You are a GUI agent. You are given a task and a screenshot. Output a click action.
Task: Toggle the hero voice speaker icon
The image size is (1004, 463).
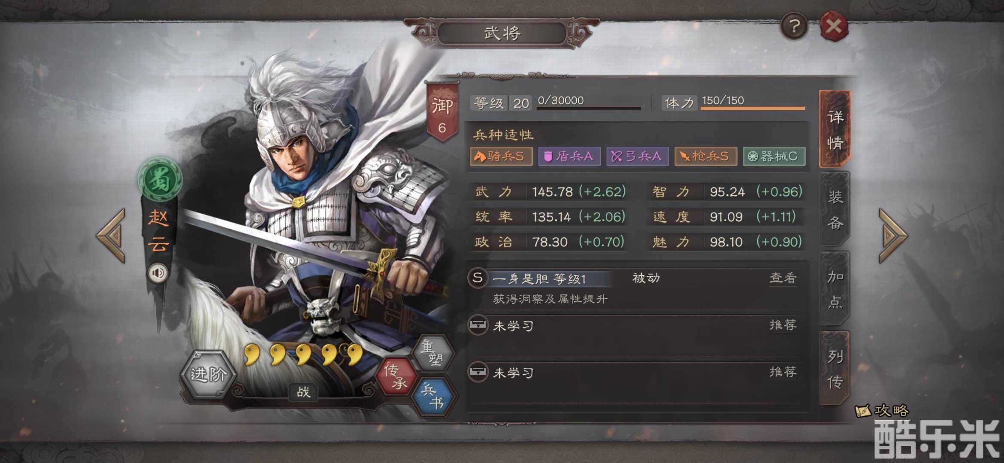point(158,273)
